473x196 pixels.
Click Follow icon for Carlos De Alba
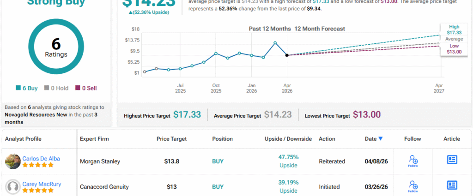coord(413,160)
